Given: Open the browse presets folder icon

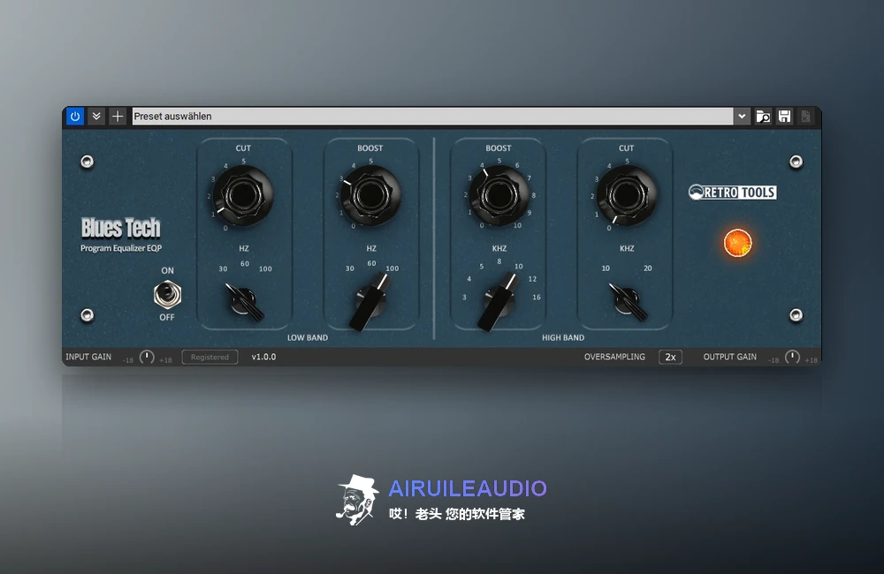Looking at the screenshot, I should coord(763,116).
